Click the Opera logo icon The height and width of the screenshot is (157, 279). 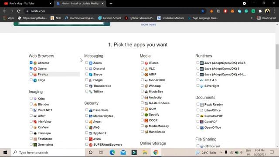(x=35, y=69)
